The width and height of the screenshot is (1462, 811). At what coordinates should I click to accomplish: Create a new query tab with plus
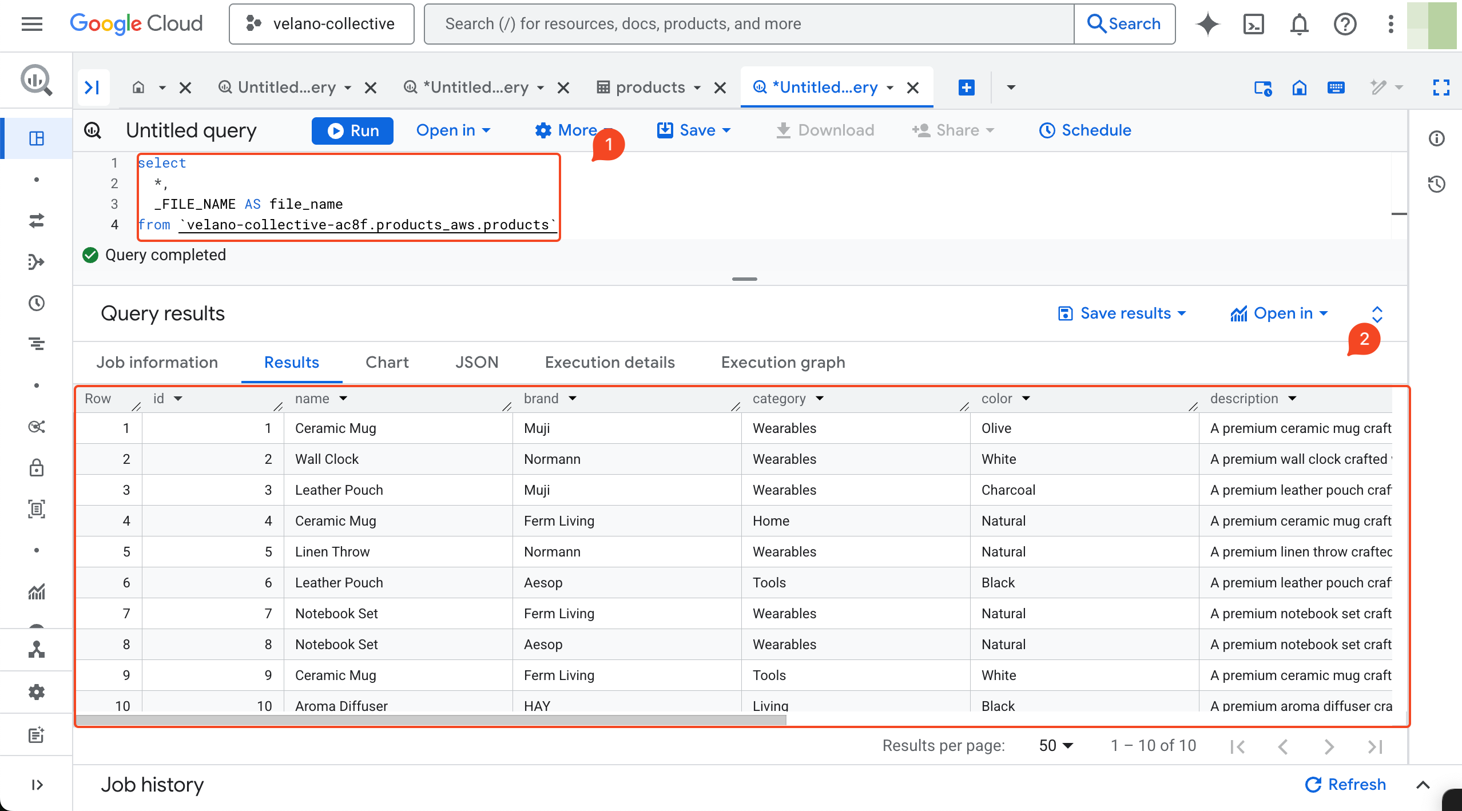coord(967,88)
